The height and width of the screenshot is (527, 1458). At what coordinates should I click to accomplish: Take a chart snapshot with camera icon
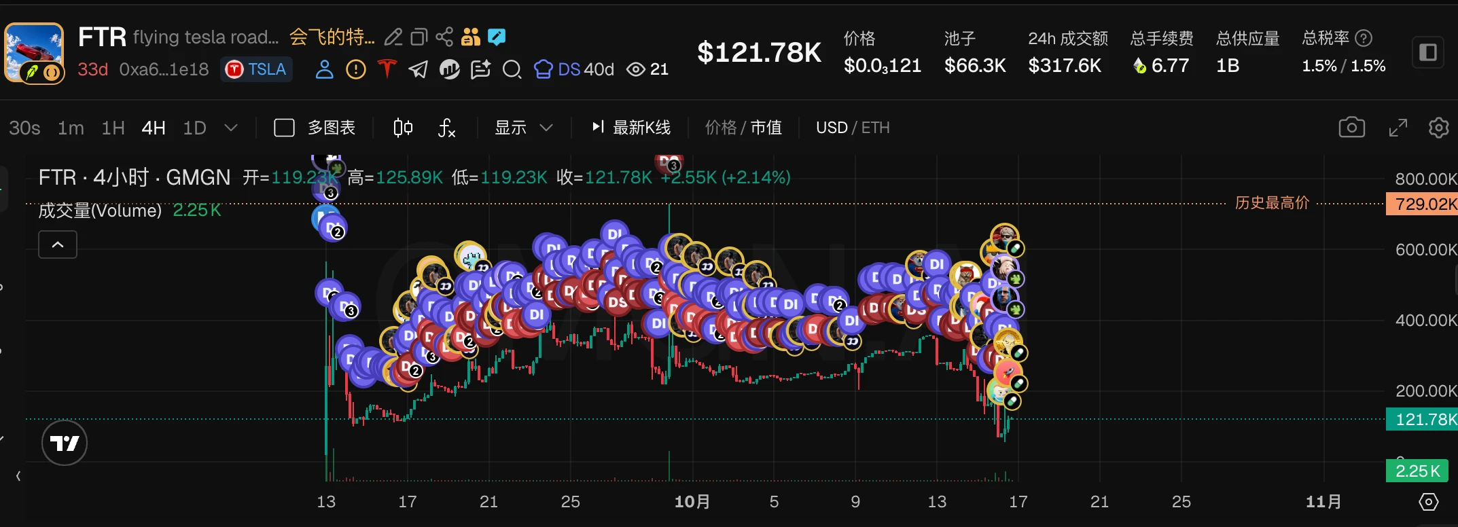coord(1351,128)
